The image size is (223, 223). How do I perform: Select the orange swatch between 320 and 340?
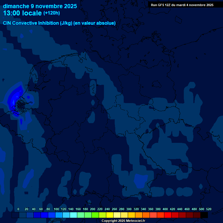coord(139,215)
